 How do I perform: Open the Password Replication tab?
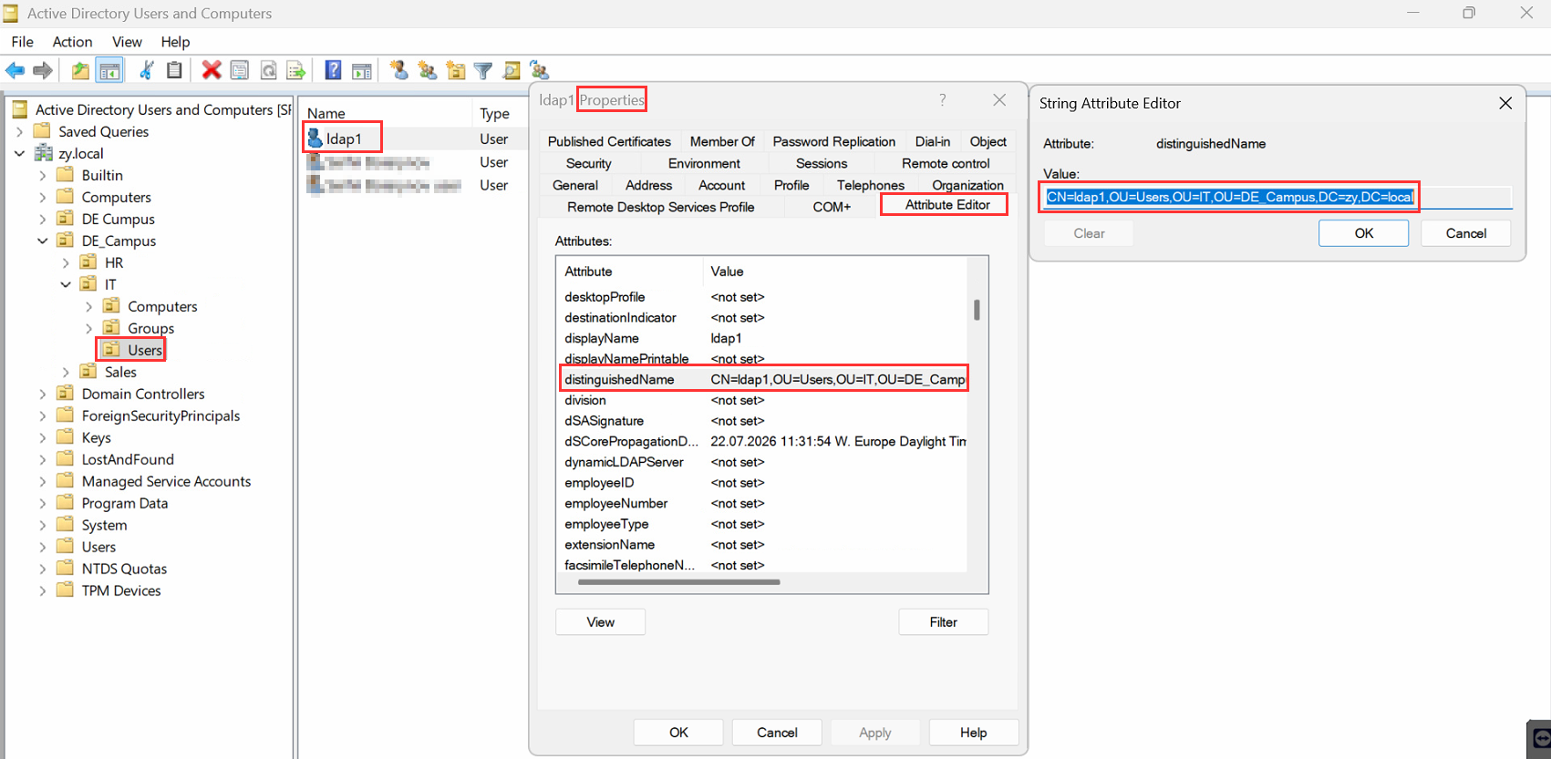click(834, 141)
